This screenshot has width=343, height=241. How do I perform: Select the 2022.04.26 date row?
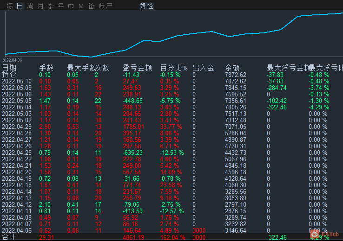click(x=17, y=146)
